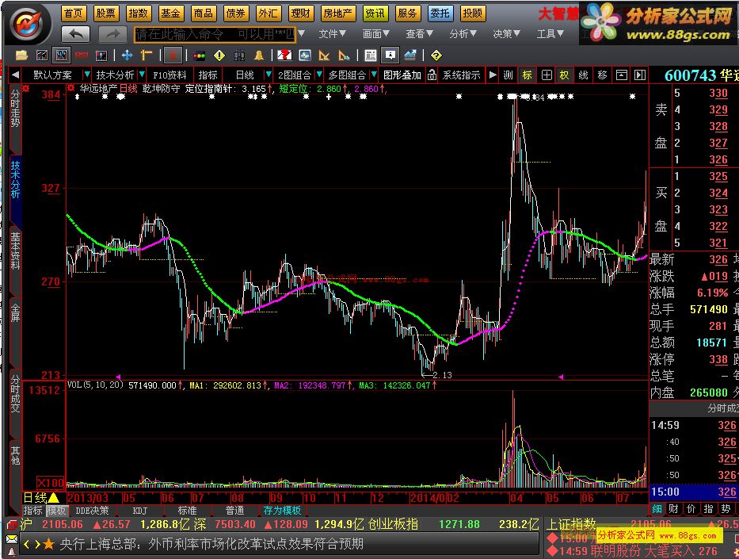Screen dimensions: 739x559
Task: Click the mail envelope icon in status bar
Action: pyautogui.click(x=12, y=538)
